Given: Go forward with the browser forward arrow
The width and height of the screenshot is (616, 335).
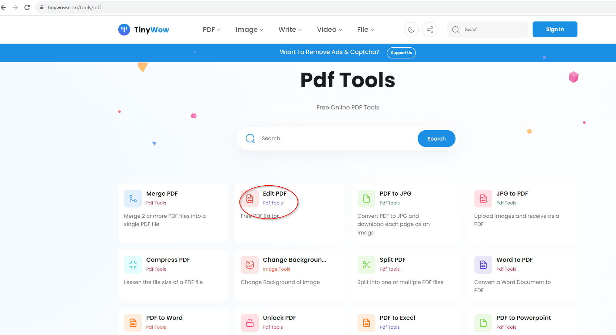Looking at the screenshot, I should pos(15,7).
